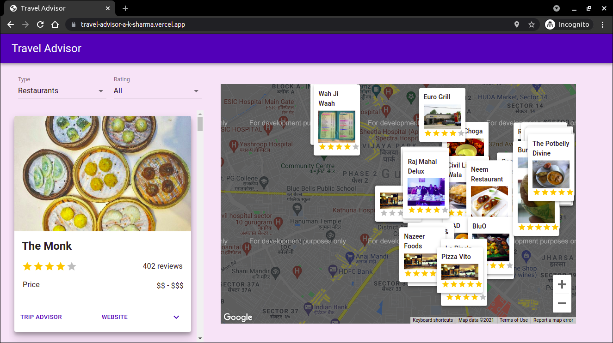Open the Rating dropdown showing All
613x343 pixels.
tap(157, 91)
